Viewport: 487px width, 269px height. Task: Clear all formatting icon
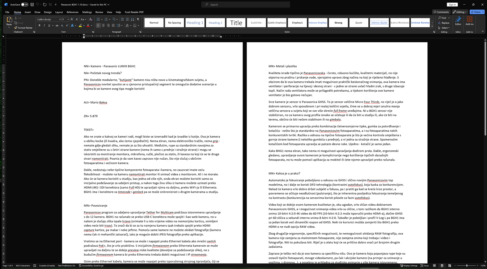tap(90, 19)
